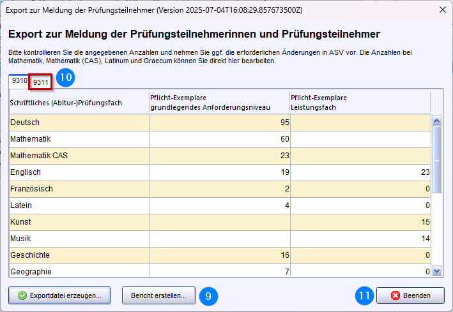Click Pflicht-Exemplare grundlegendes Anforderungsniveau header
Image resolution: width=453 pixels, height=312 pixels.
220,103
